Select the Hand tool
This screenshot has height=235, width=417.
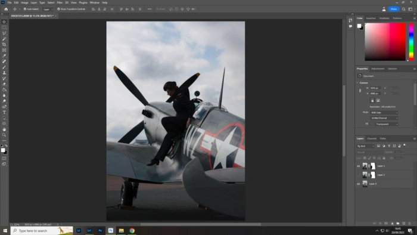point(4,129)
